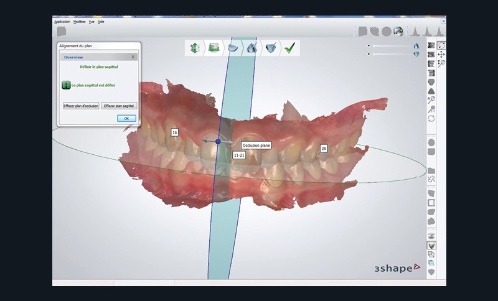498x301 pixels.
Task: Open the Application menu
Action: (x=62, y=21)
